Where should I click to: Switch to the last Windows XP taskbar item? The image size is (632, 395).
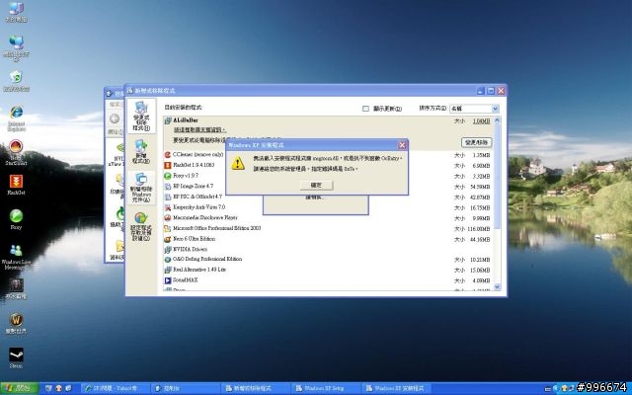click(397, 388)
